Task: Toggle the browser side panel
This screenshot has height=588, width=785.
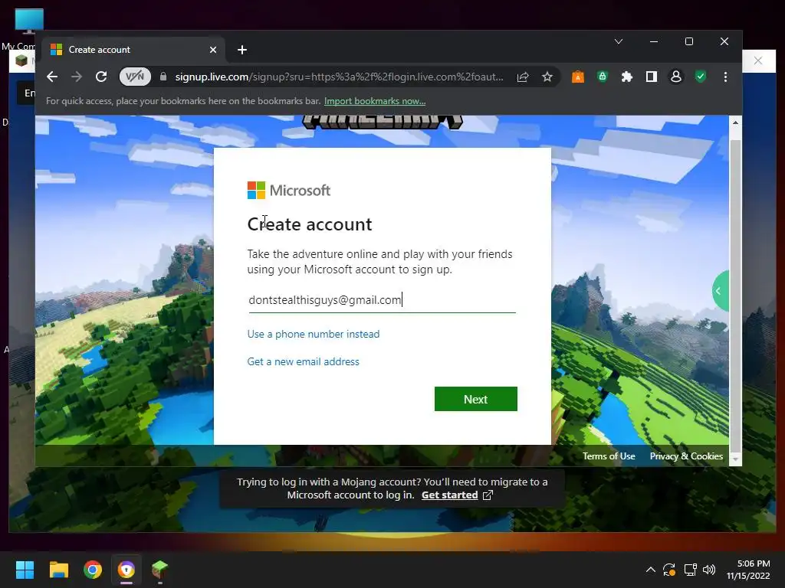Action: click(x=652, y=77)
